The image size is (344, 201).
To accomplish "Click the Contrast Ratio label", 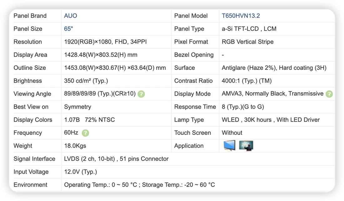I will pyautogui.click(x=194, y=81).
